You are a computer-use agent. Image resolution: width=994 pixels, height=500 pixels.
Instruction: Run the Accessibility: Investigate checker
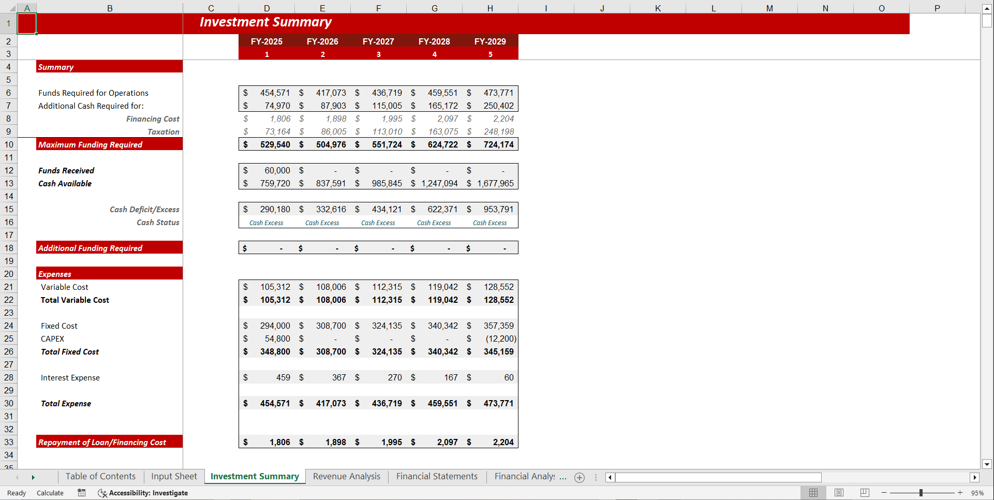tap(142, 493)
